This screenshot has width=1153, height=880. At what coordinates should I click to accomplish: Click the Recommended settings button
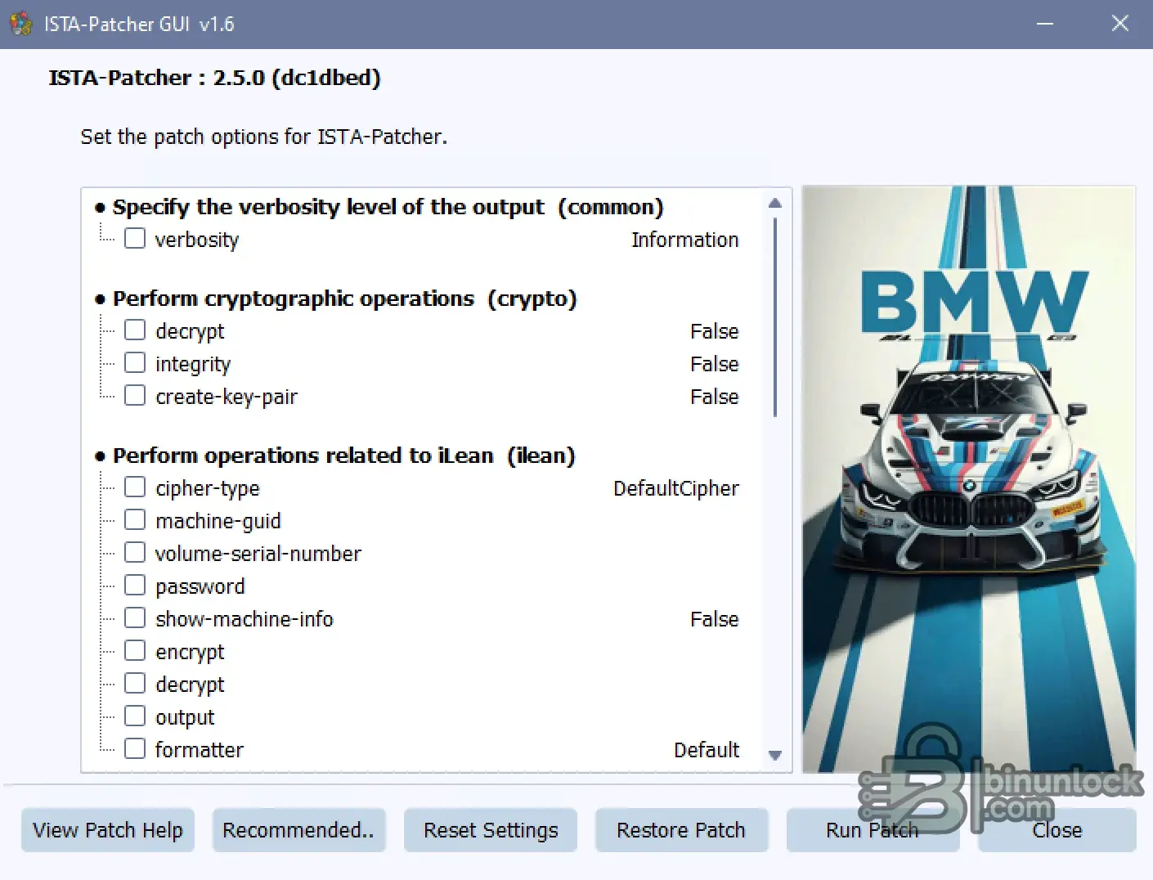pyautogui.click(x=299, y=830)
